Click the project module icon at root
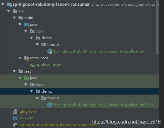The height and width of the screenshot is (128, 164). point(9,4)
